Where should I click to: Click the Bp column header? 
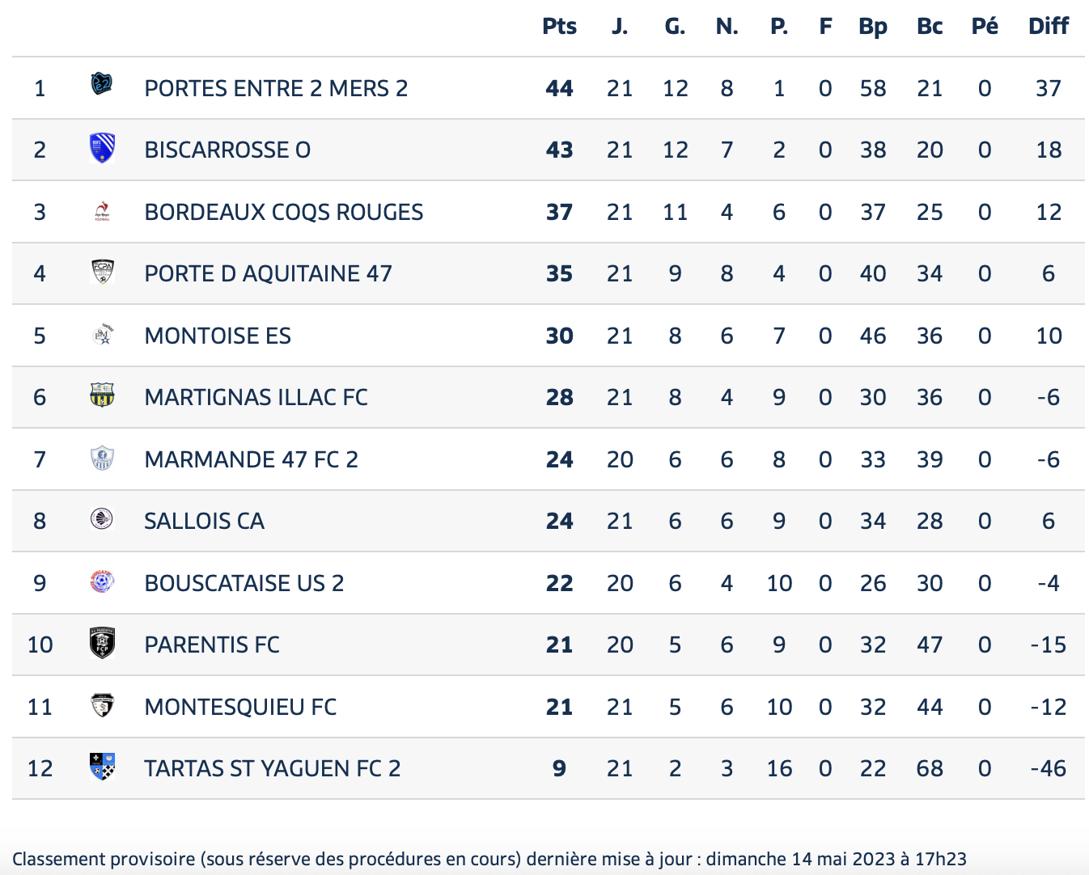873,27
